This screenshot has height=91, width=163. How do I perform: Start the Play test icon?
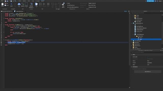pyautogui.click(x=36, y=4)
